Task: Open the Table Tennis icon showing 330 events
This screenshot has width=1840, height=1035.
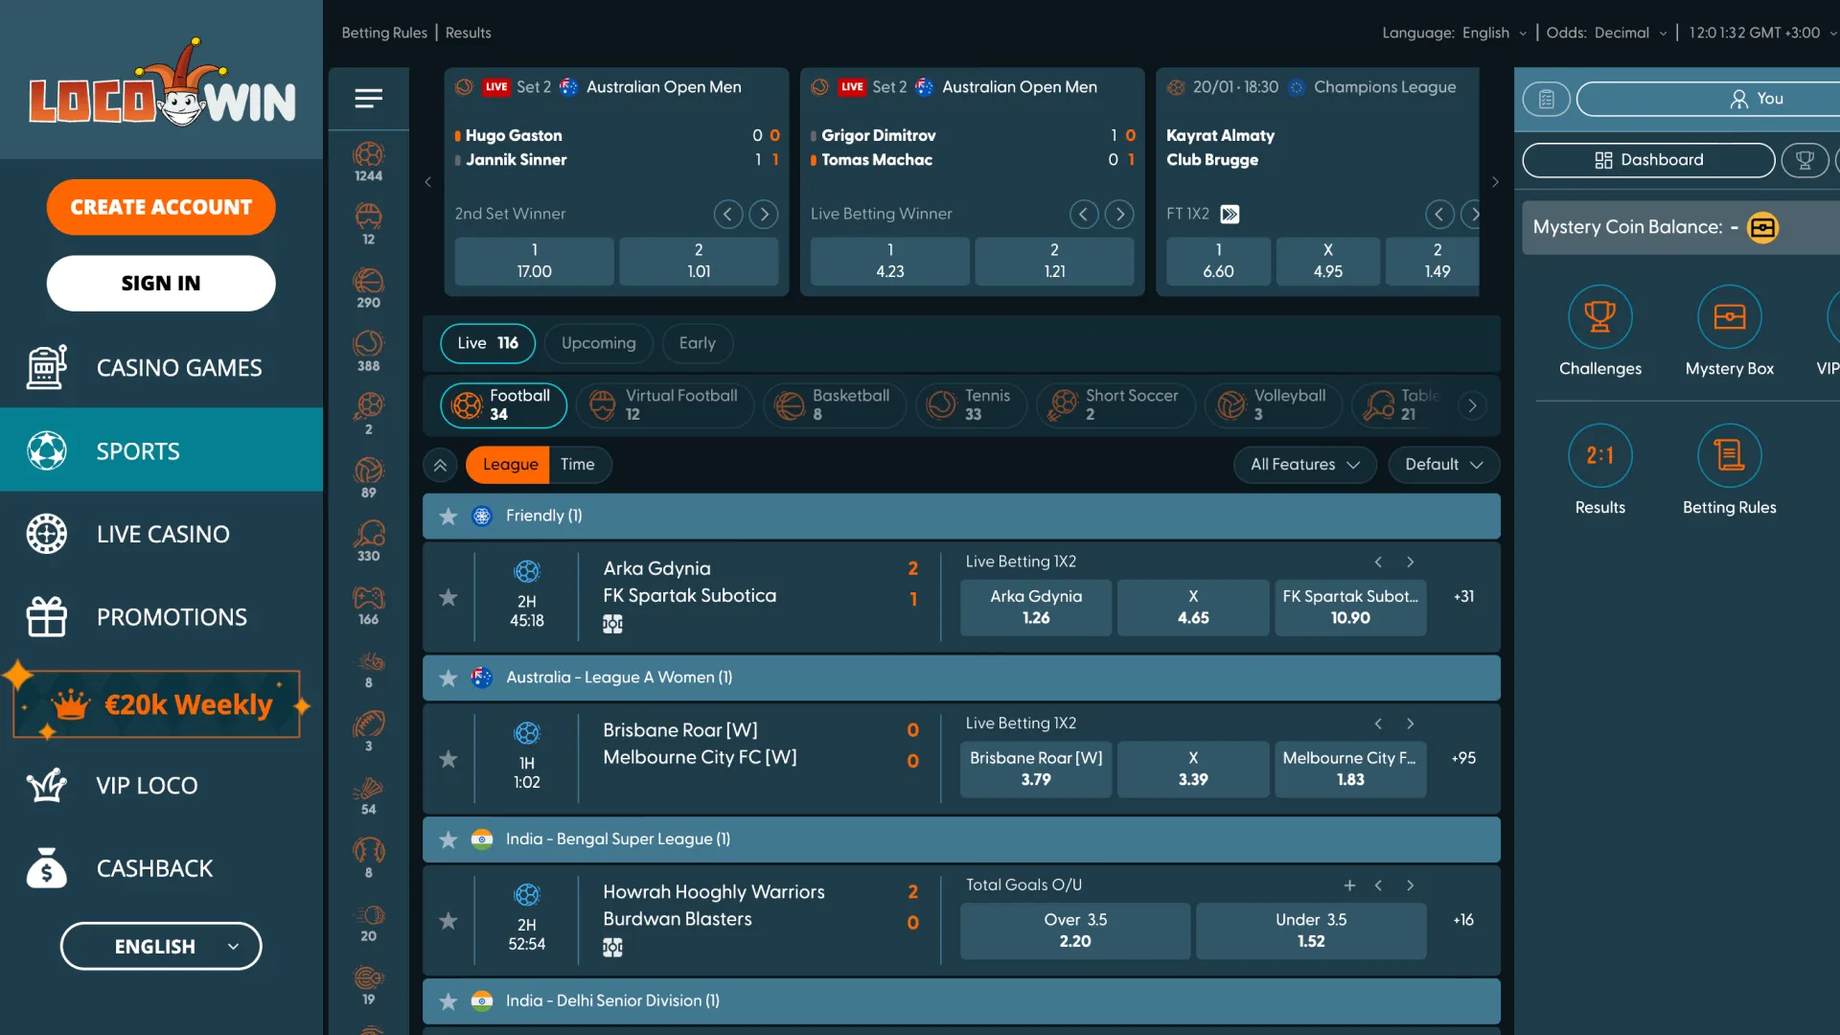Action: [x=369, y=535]
